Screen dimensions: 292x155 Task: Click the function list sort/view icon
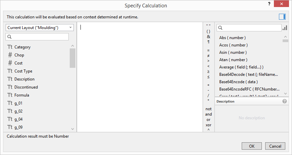(x=285, y=28)
